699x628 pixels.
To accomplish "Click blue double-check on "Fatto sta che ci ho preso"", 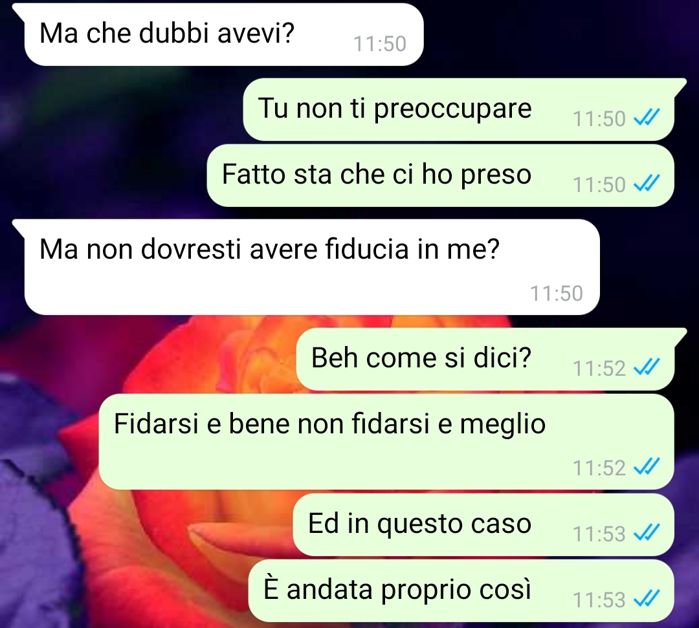I will (x=647, y=184).
